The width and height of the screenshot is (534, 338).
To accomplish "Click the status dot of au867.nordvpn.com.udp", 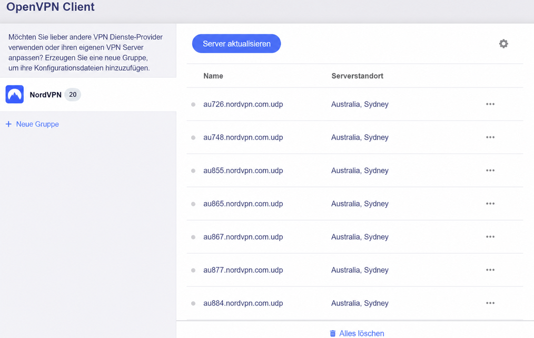I will [193, 237].
